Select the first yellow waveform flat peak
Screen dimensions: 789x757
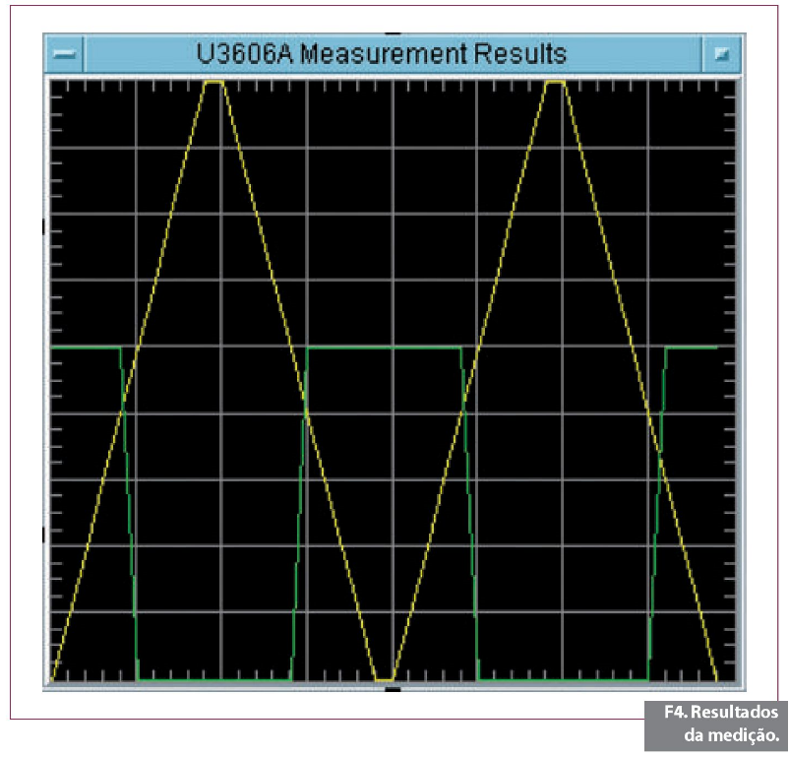(214, 83)
